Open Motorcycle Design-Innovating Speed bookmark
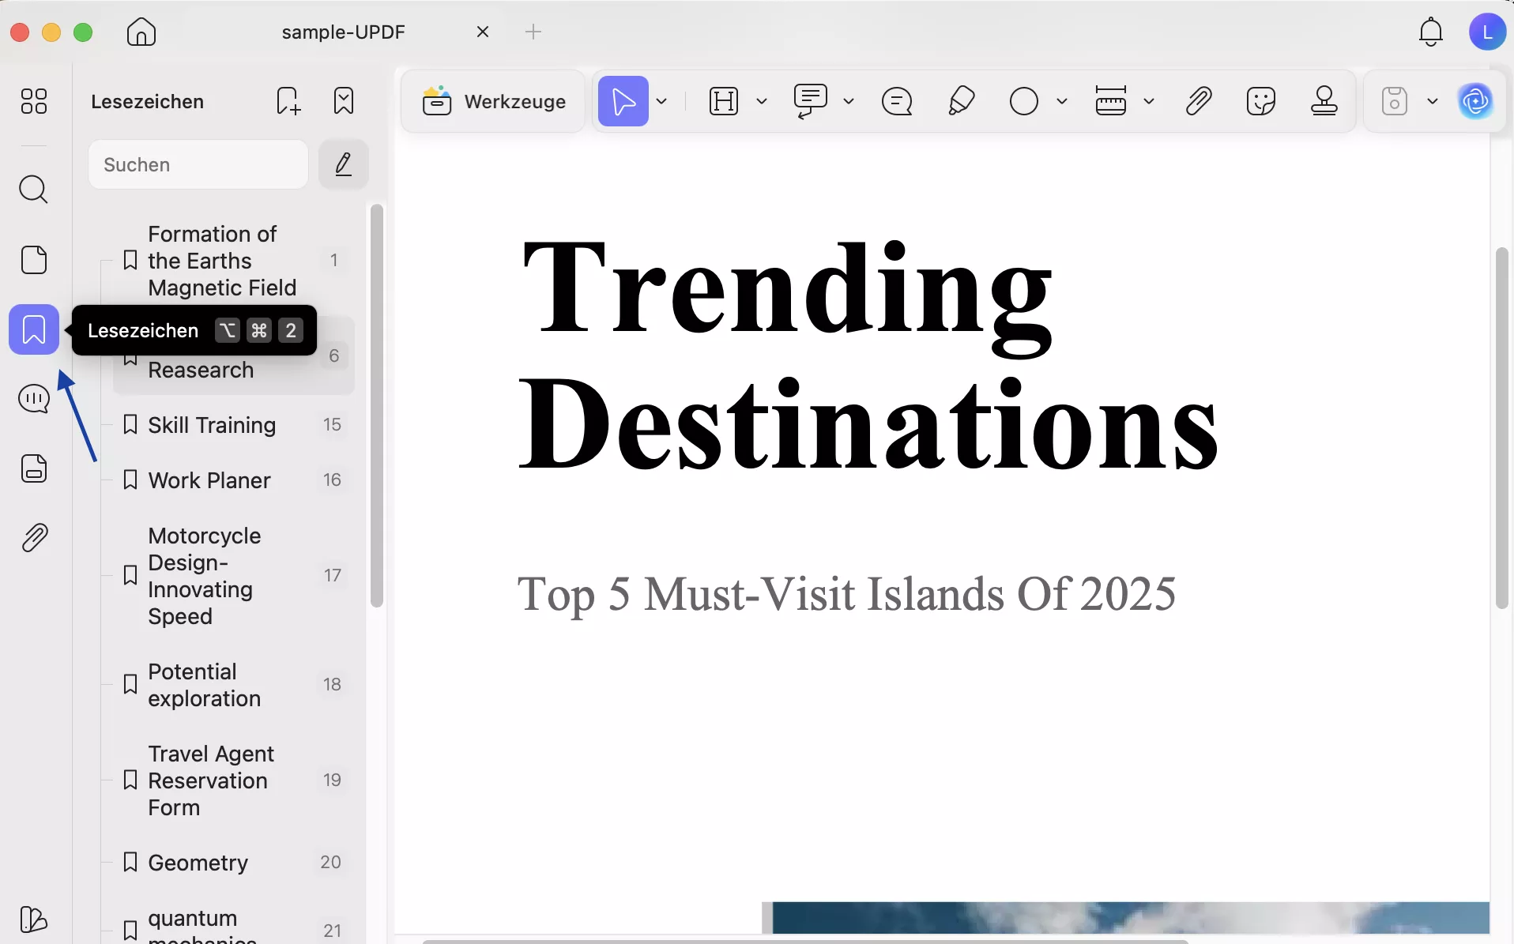The width and height of the screenshot is (1514, 944). (234, 576)
